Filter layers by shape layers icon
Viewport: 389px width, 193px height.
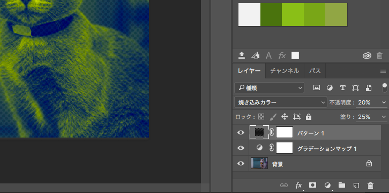(x=355, y=88)
